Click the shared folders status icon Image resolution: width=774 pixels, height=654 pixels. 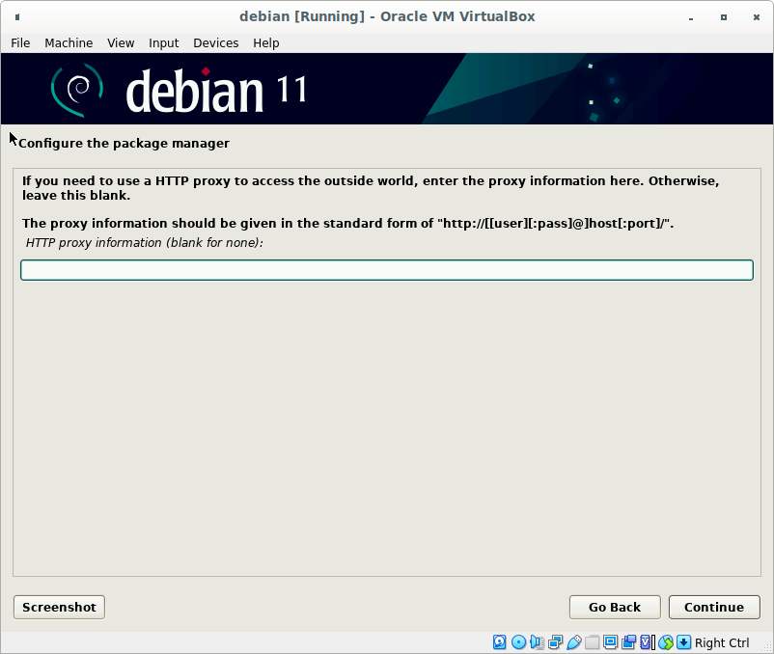[592, 642]
